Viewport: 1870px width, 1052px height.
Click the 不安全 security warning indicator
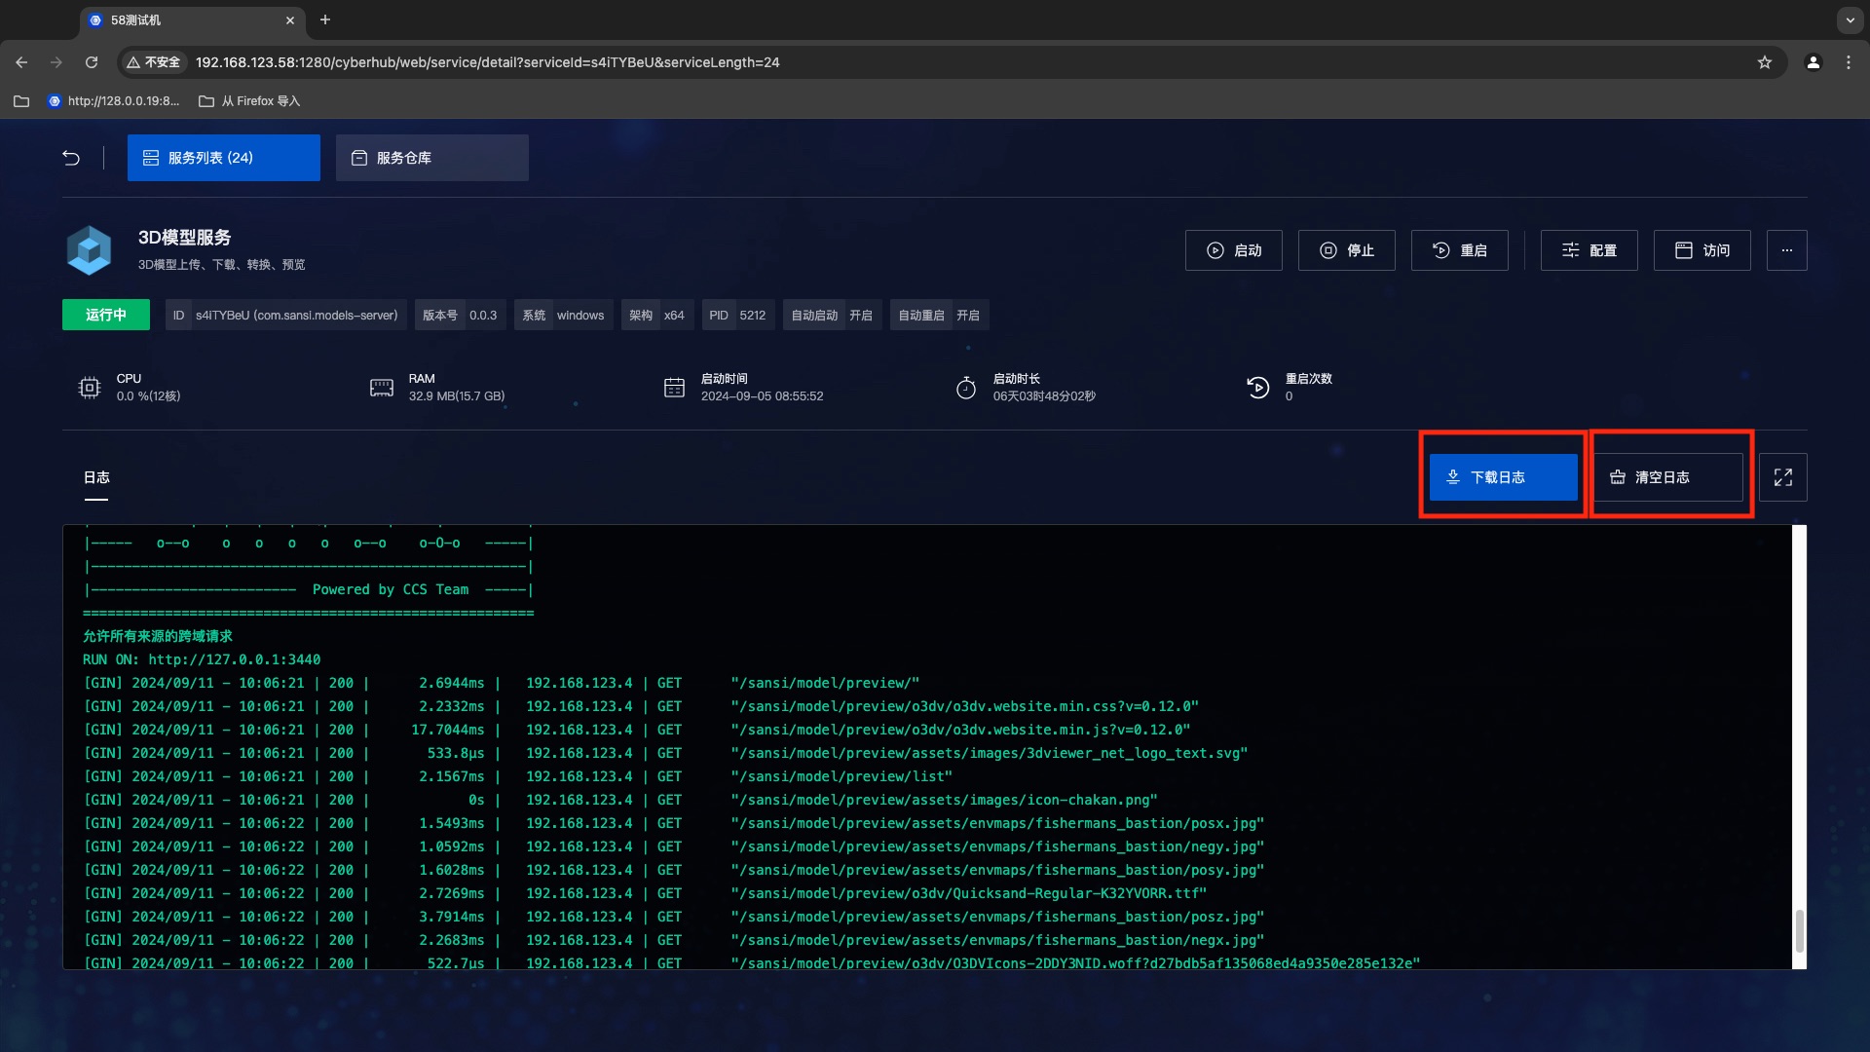[x=154, y=62]
